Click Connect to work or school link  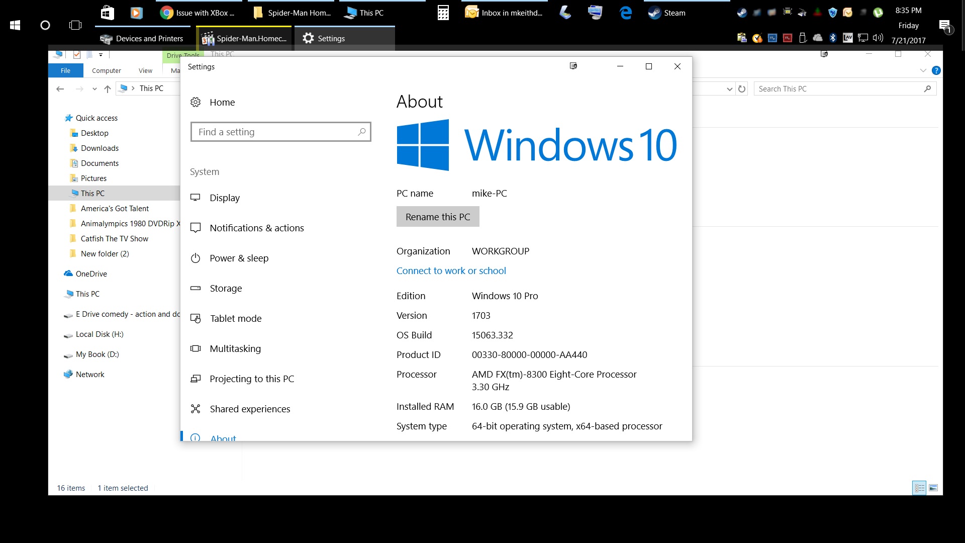pyautogui.click(x=451, y=270)
